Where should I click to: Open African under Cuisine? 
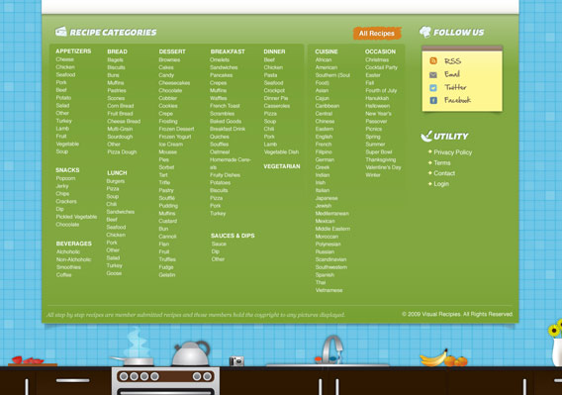coord(324,60)
